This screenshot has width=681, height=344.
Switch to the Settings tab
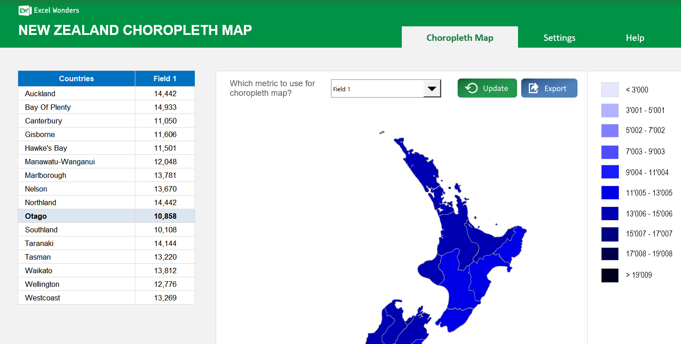559,38
